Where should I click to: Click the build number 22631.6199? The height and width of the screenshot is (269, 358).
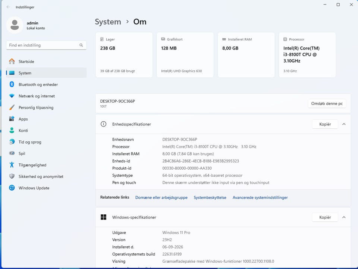pyautogui.click(x=172, y=254)
